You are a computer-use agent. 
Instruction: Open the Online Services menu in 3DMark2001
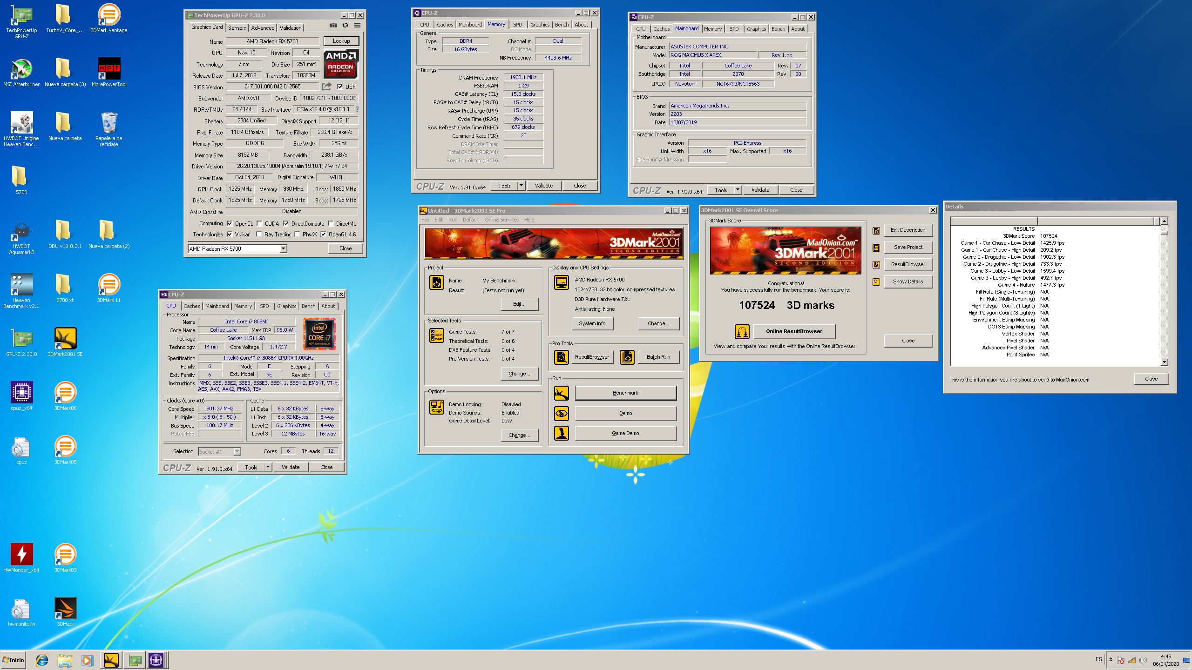[x=501, y=220]
